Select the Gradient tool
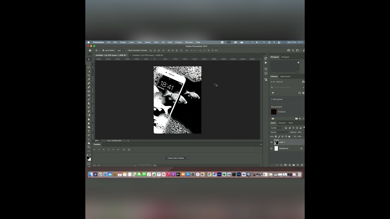 point(89,115)
